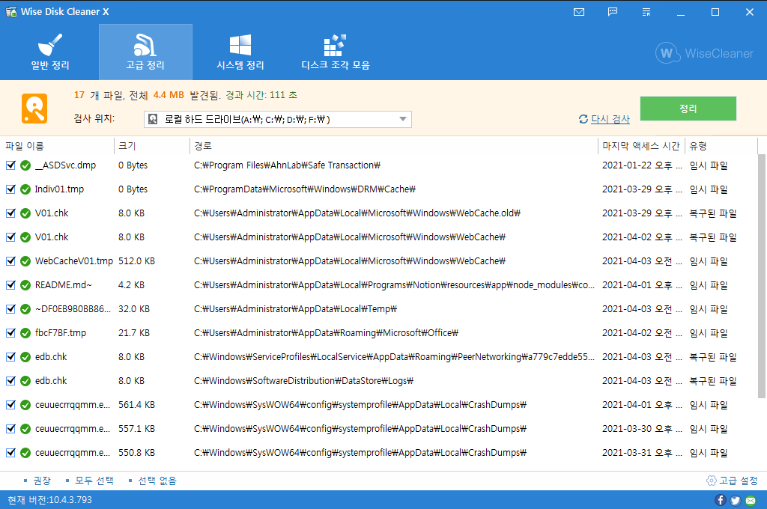Viewport: 767px width, 509px height.
Task: Toggle checkbox for README.md~
Action: [10, 285]
